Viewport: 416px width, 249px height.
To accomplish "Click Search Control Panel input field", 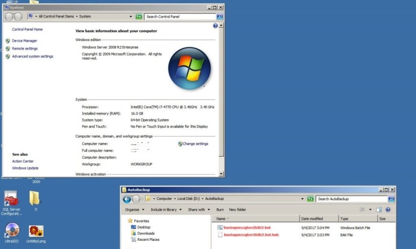I will [x=180, y=17].
